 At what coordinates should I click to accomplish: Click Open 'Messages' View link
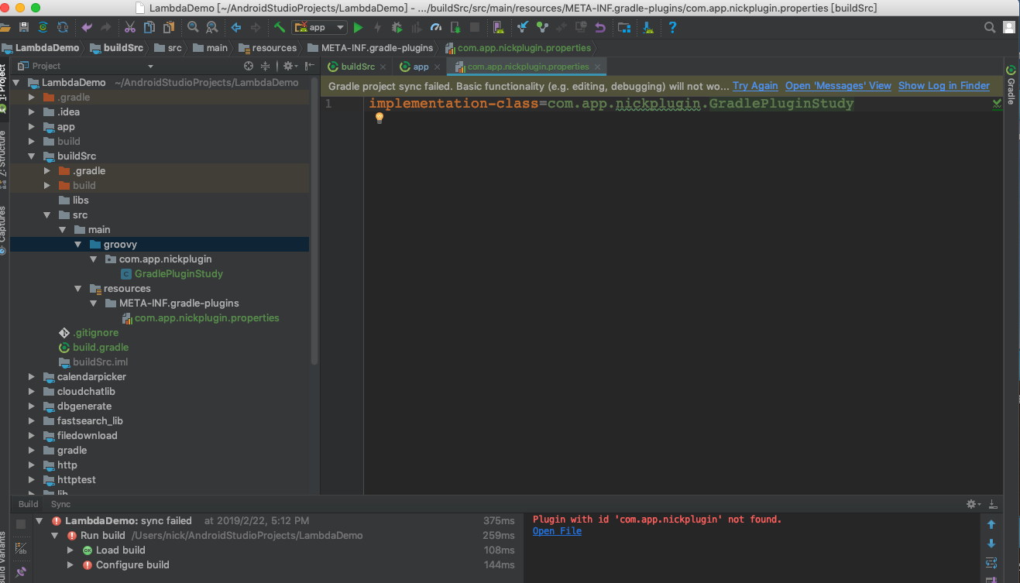coord(838,86)
